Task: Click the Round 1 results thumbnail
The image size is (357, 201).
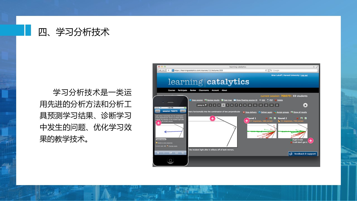Action: point(262,131)
